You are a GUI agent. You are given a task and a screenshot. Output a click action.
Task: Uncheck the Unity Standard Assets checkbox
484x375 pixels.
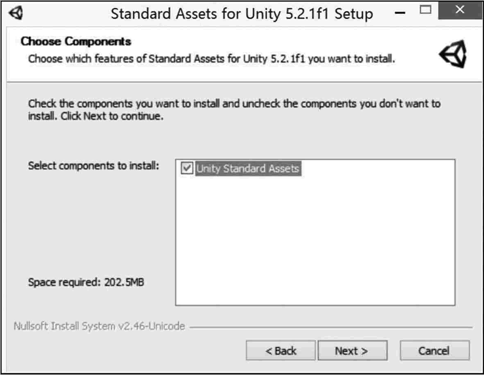tap(187, 169)
